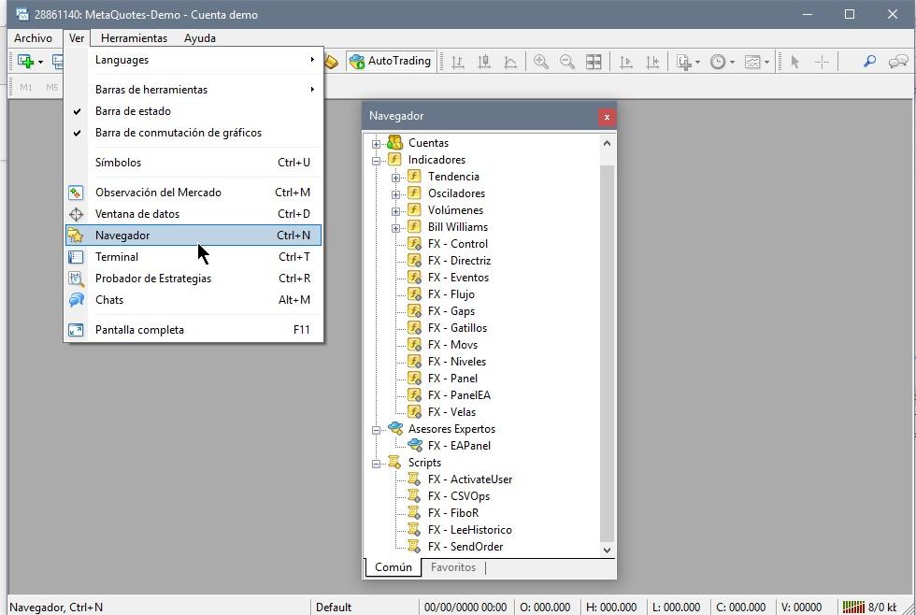Expand the Bill Williams folder
The height and width of the screenshot is (615, 916).
click(395, 228)
